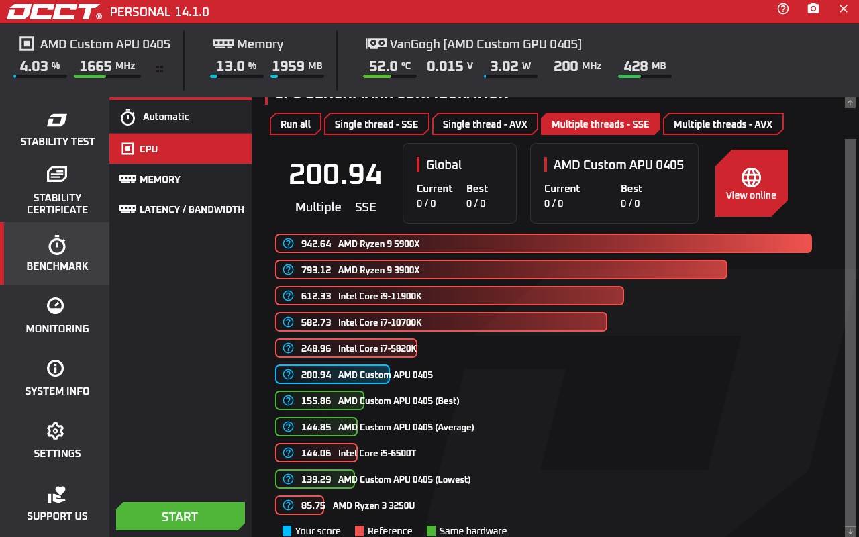859x537 pixels.
Task: Click info icon for APU 0405 (Lowest) row
Action: [x=289, y=479]
